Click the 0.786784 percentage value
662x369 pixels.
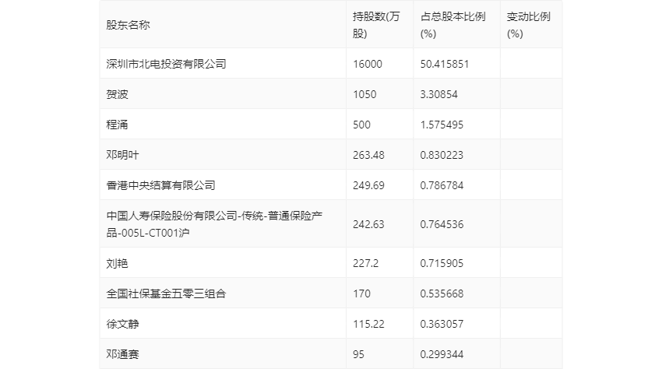442,185
